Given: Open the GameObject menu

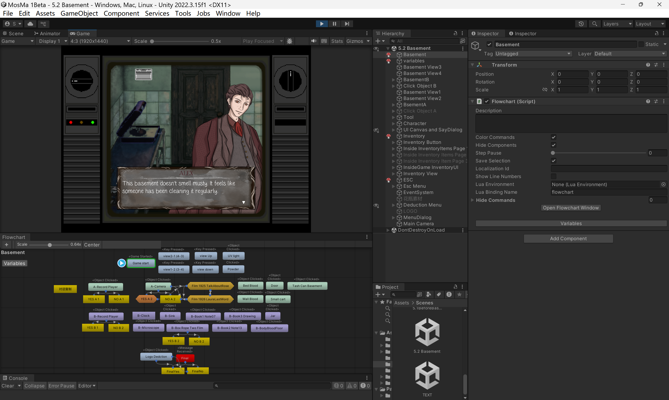Looking at the screenshot, I should [79, 13].
